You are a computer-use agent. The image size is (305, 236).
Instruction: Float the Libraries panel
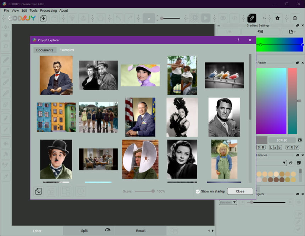click(298, 155)
